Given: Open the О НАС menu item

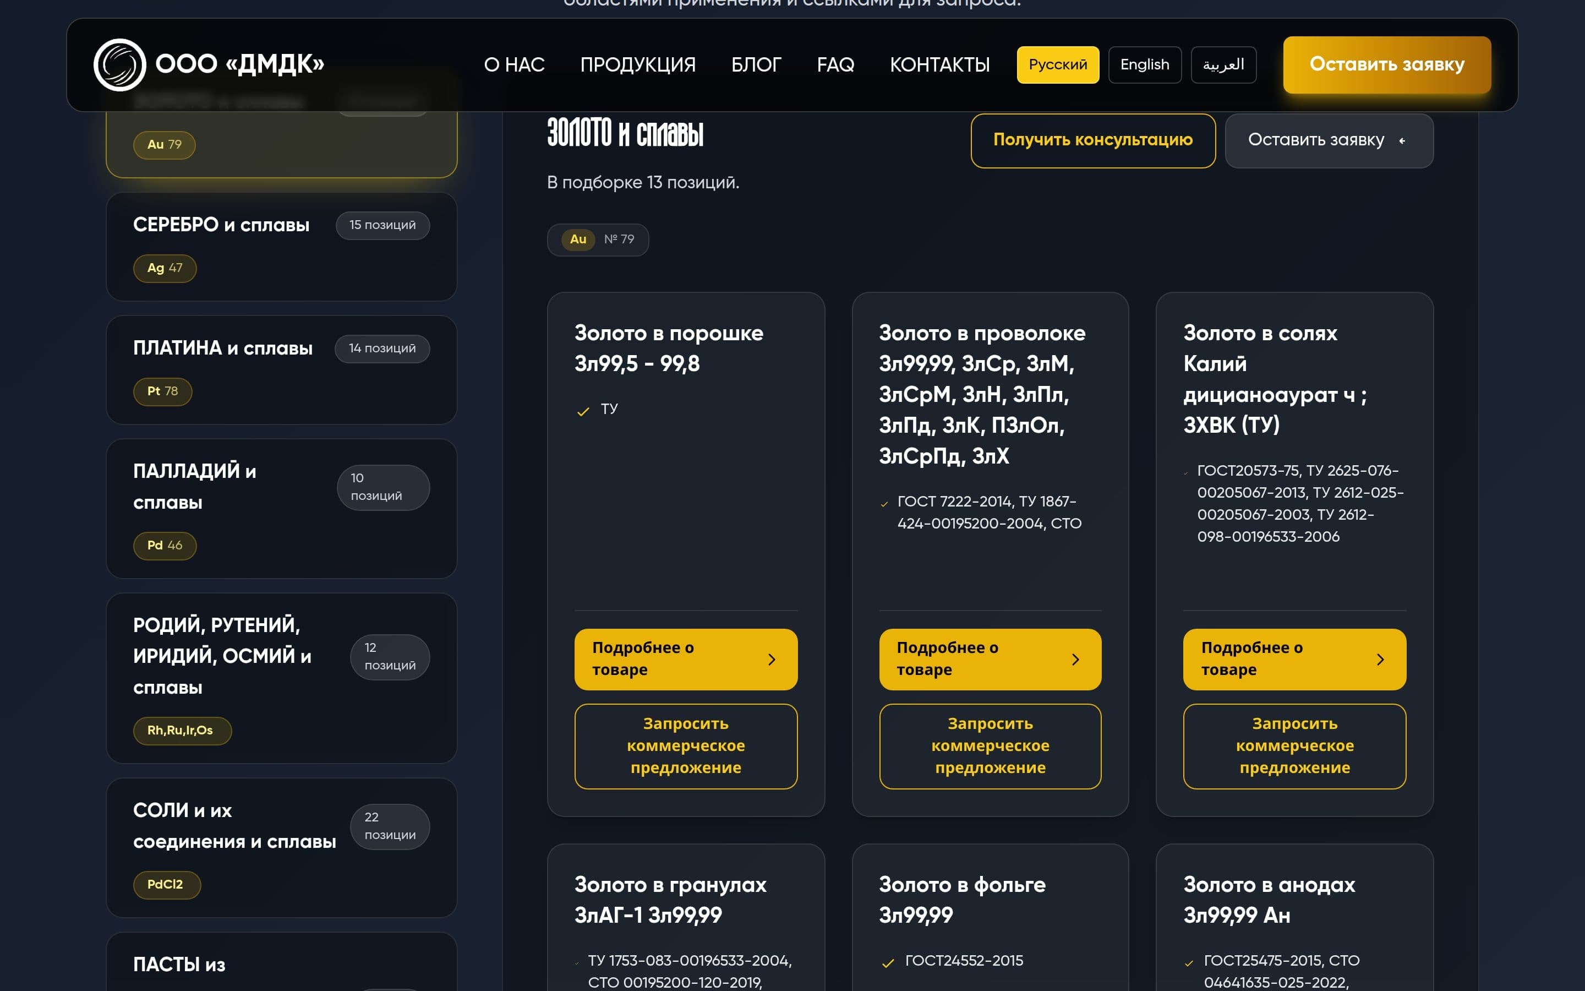Looking at the screenshot, I should point(514,64).
